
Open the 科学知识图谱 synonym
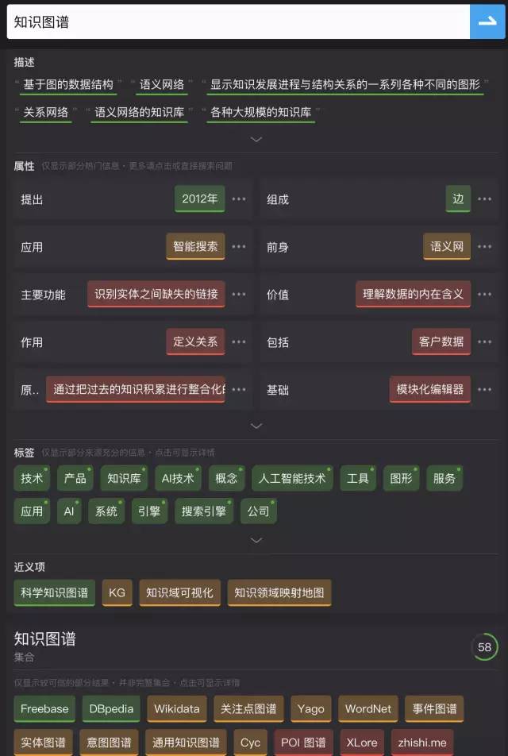[55, 592]
